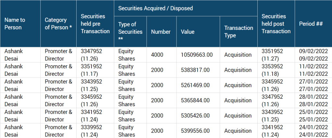This screenshot has height=138, width=332.
Task: Select the "Securities Acquired / Disposed" group header
Action: coord(155,8)
